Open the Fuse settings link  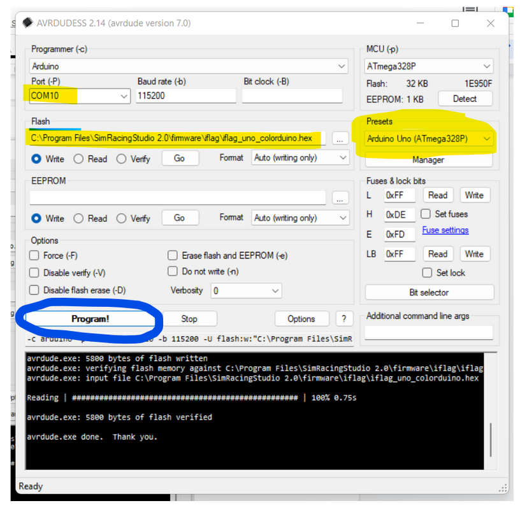pos(445,230)
